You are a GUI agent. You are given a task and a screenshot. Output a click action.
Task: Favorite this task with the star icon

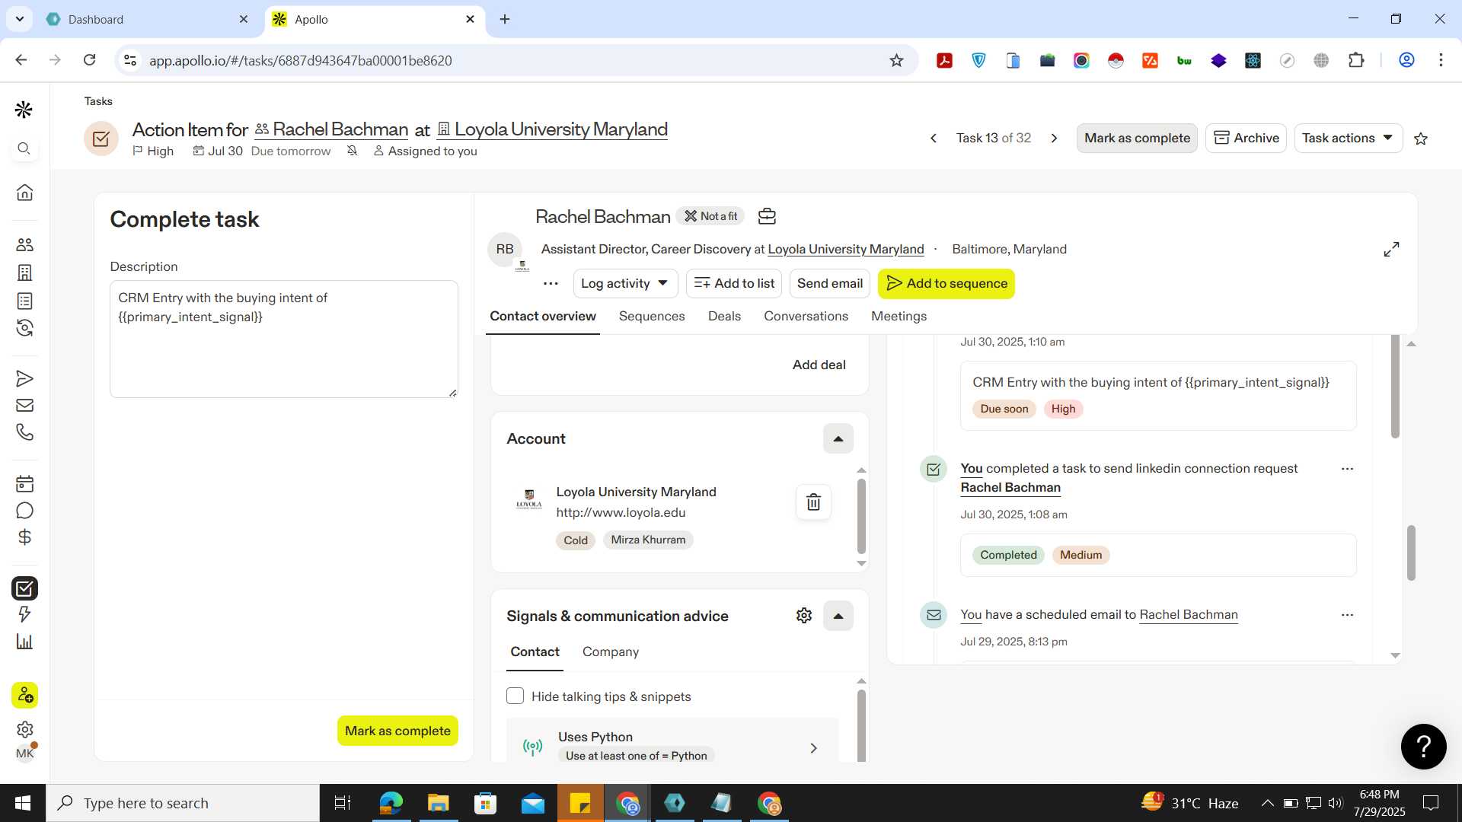pyautogui.click(x=1421, y=139)
